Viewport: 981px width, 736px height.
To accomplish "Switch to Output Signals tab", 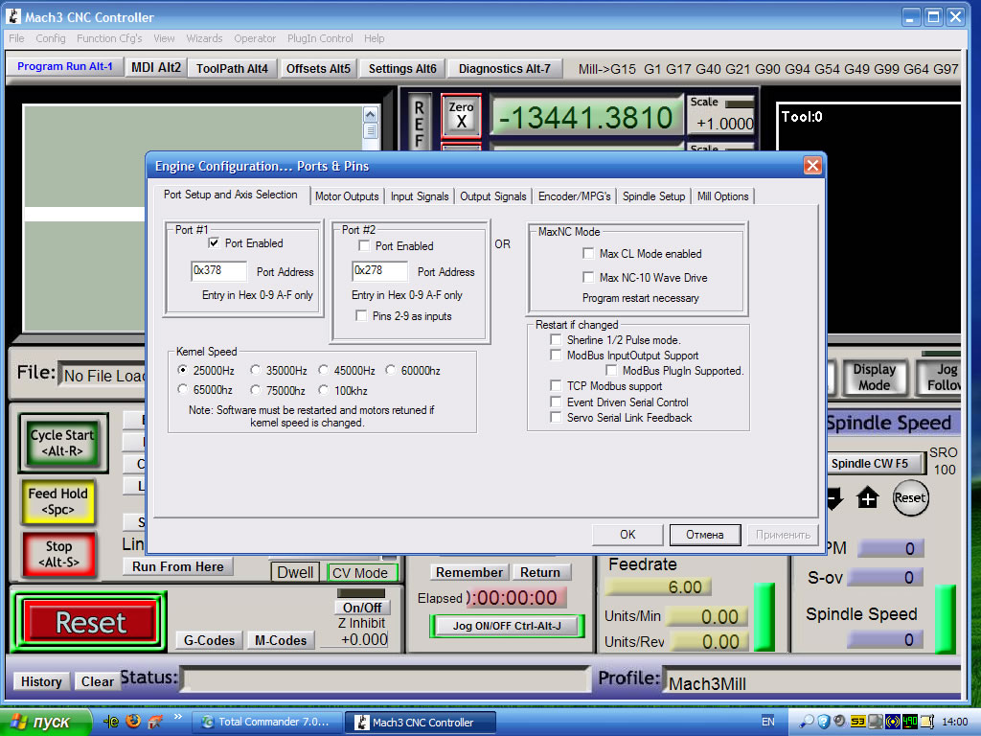I will [493, 196].
